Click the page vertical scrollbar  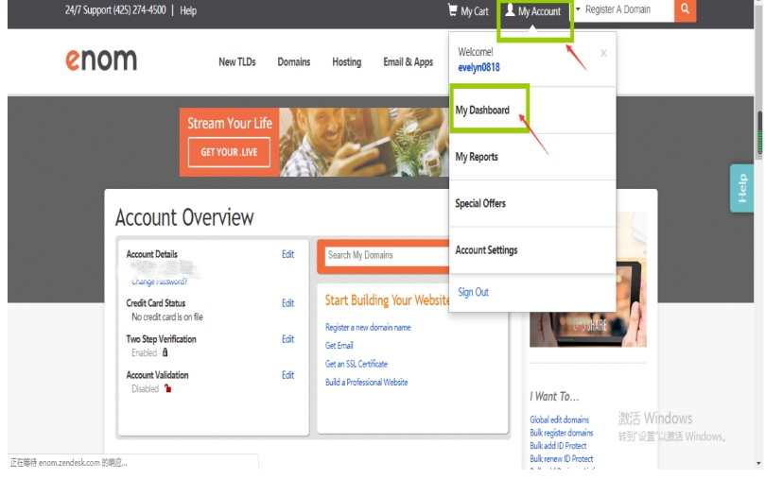(x=758, y=132)
